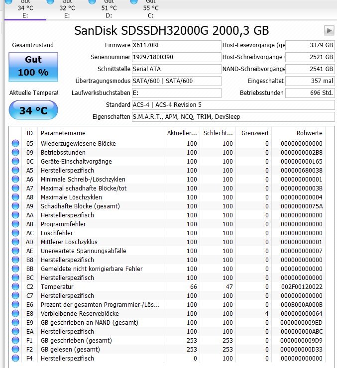This screenshot has height=368, width=337.
Task: Click status icon of row C7 Herstellerspezifisch
Action: [x=15, y=295]
